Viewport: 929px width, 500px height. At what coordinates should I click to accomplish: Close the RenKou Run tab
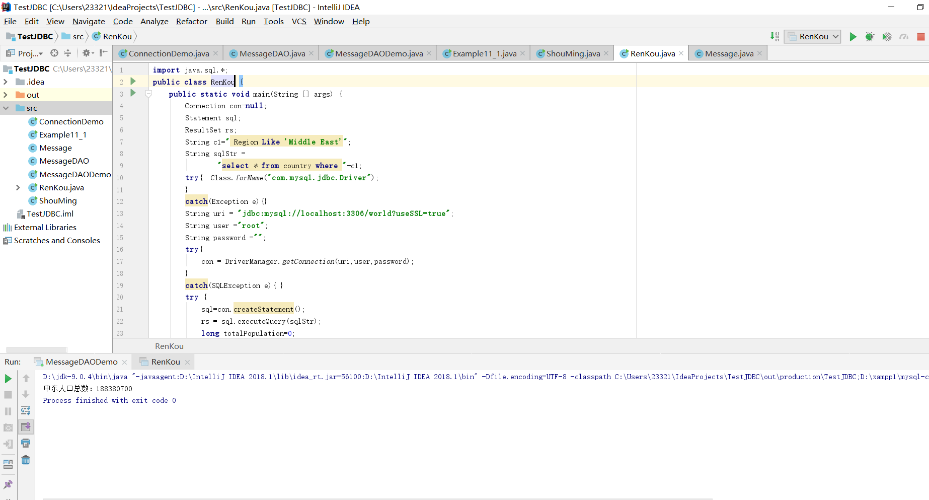click(x=187, y=362)
